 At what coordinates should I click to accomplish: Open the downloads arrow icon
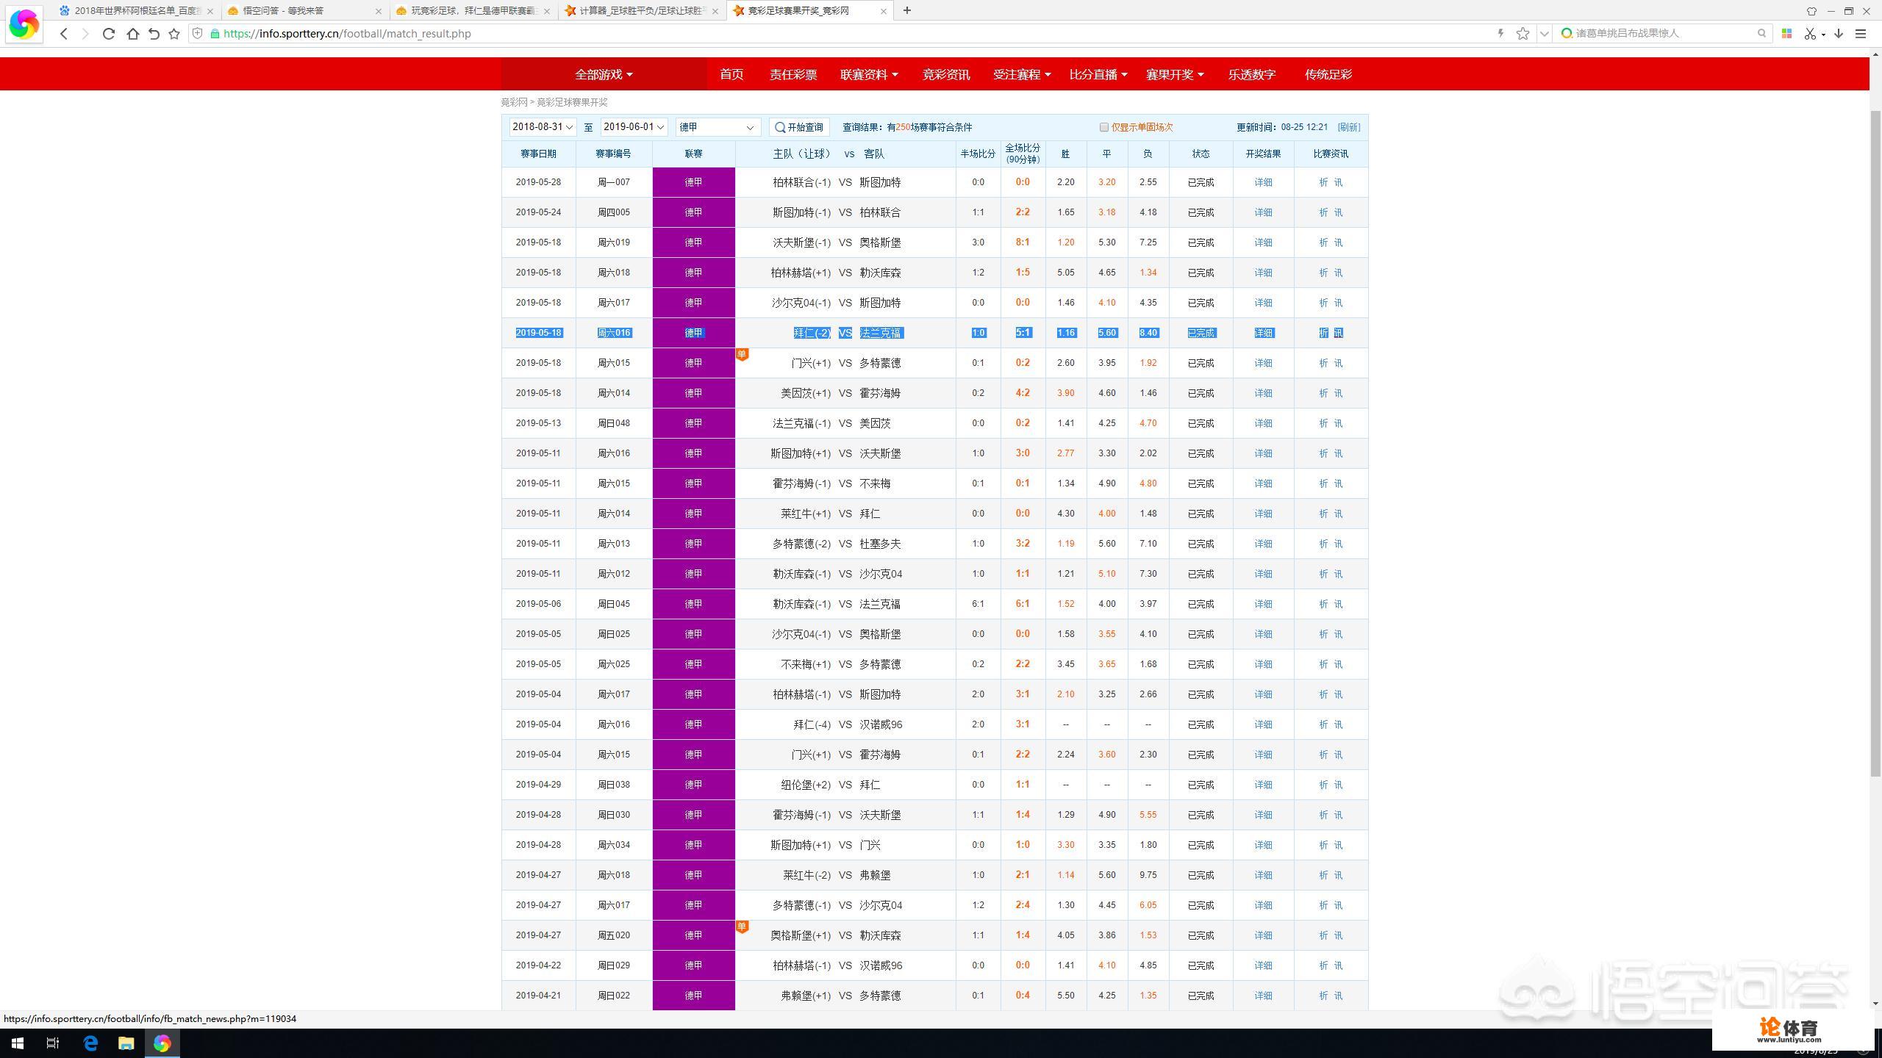tap(1839, 34)
